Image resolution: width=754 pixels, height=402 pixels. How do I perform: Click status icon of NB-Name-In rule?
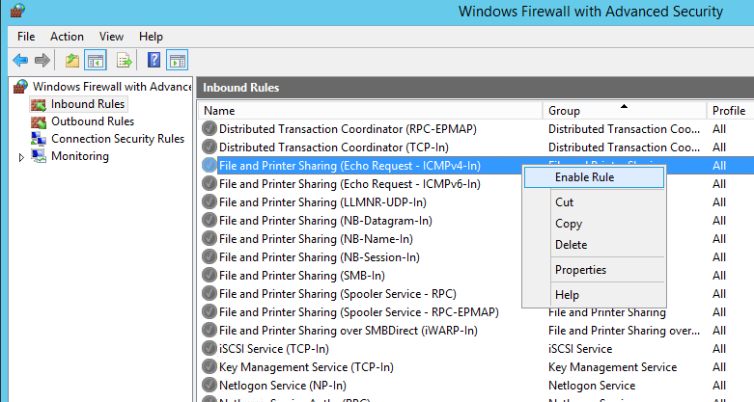click(209, 239)
